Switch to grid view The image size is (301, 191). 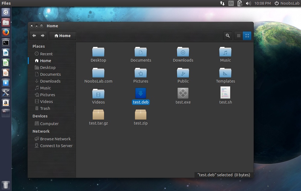click(x=247, y=35)
